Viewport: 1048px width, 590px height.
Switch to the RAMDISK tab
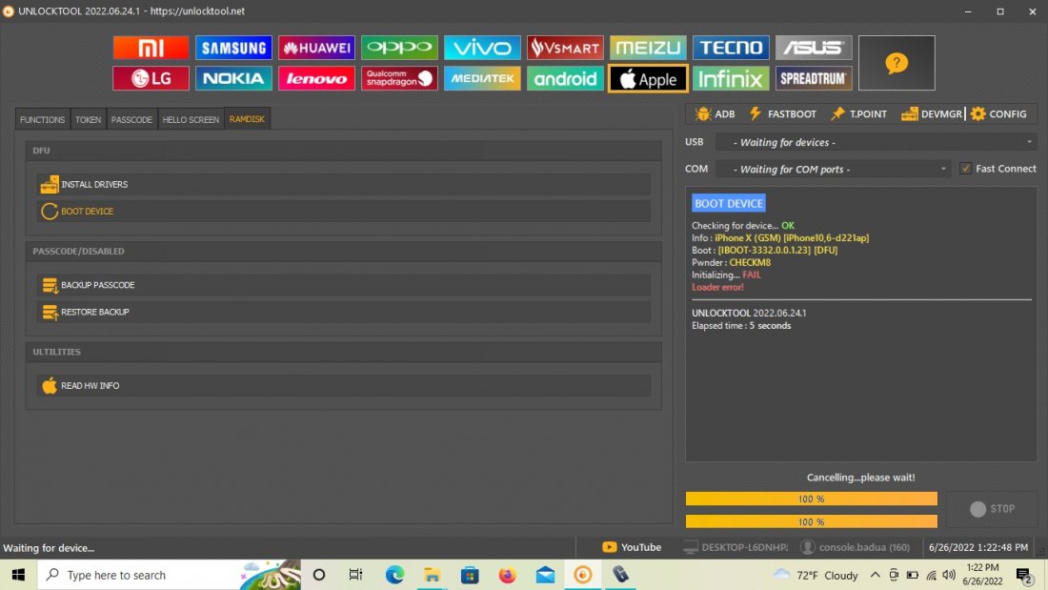pos(247,118)
